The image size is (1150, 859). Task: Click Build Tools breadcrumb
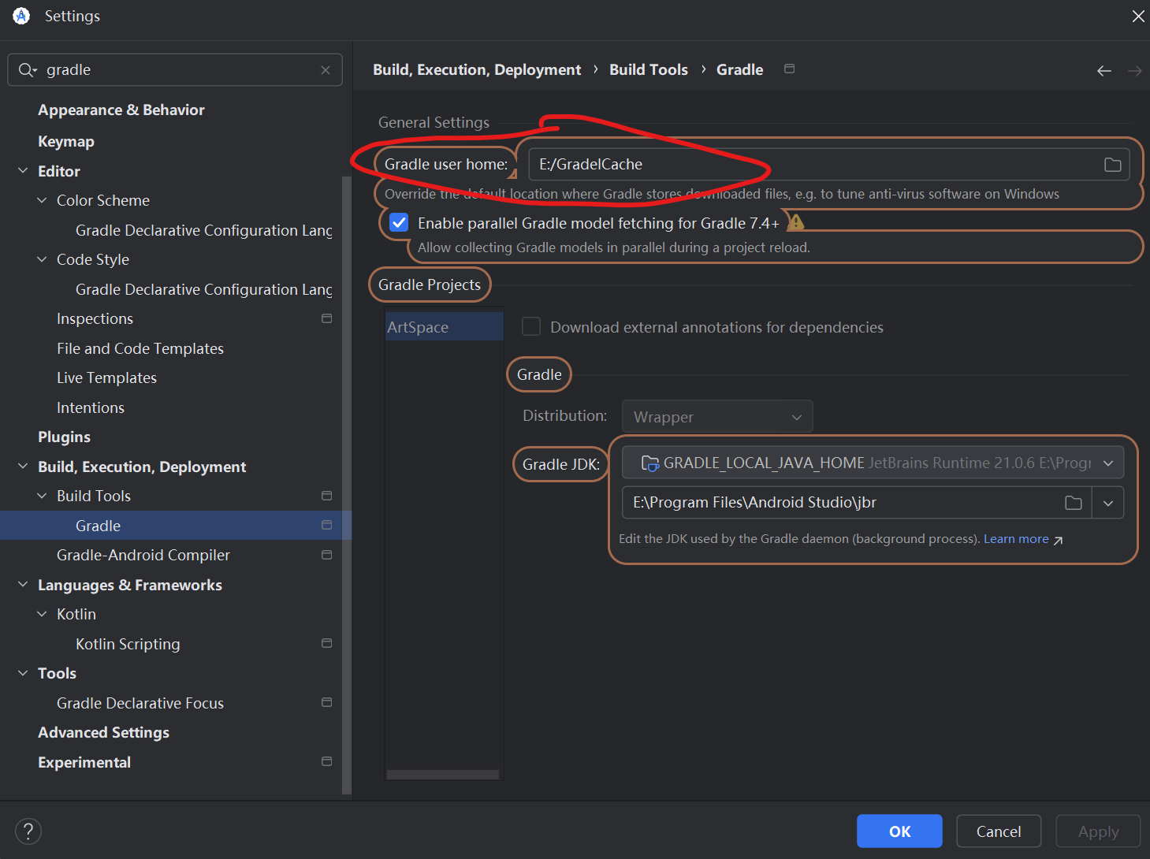click(x=649, y=69)
